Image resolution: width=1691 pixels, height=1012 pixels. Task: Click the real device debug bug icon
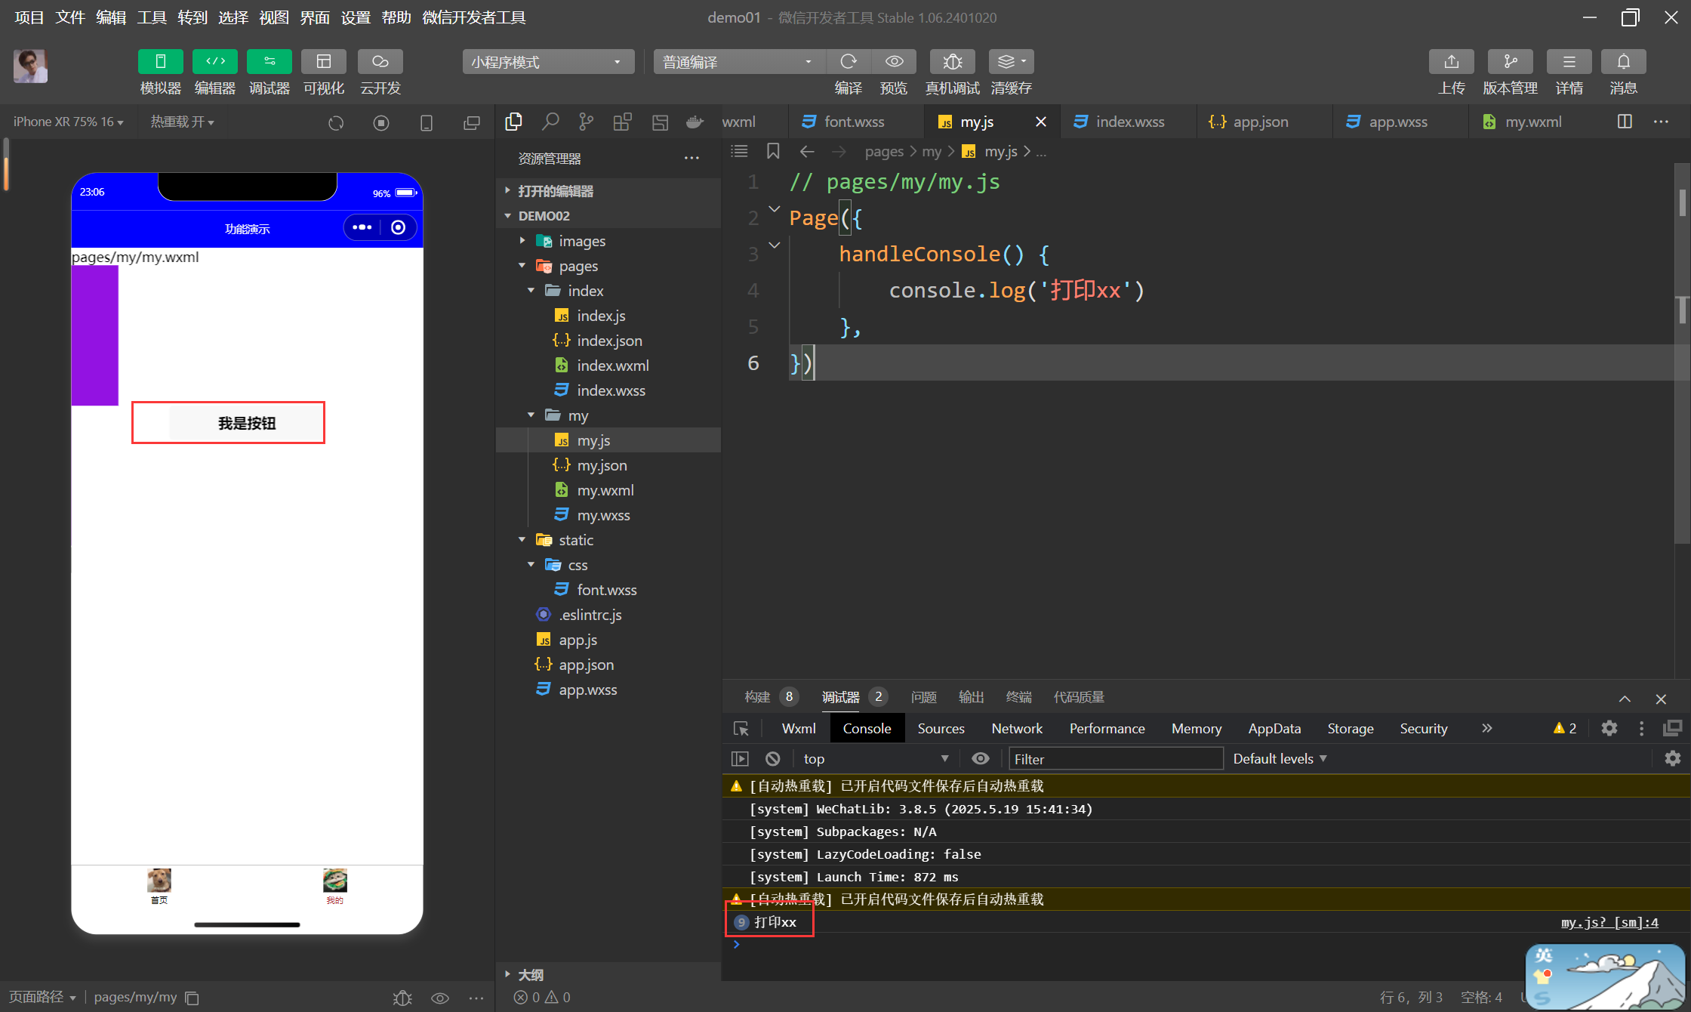952,62
